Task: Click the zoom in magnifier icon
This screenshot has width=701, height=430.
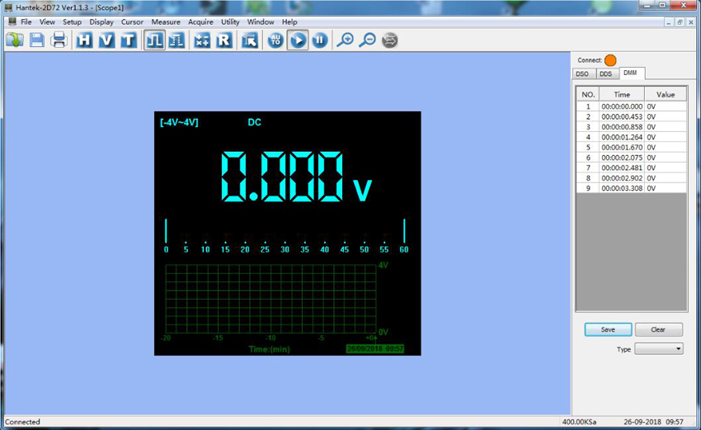Action: (x=345, y=40)
